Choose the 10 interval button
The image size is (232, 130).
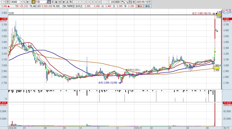tap(85, 2)
